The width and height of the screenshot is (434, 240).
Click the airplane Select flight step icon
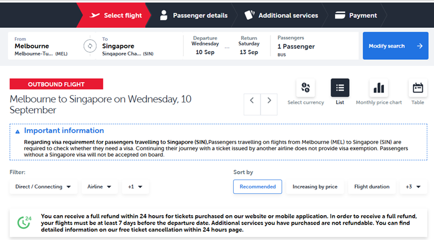coord(96,16)
